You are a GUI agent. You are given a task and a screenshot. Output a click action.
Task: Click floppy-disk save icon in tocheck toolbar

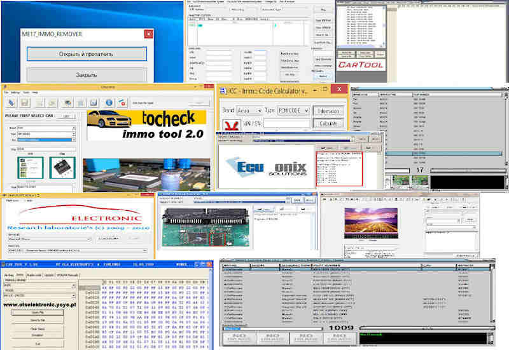pyautogui.click(x=25, y=103)
